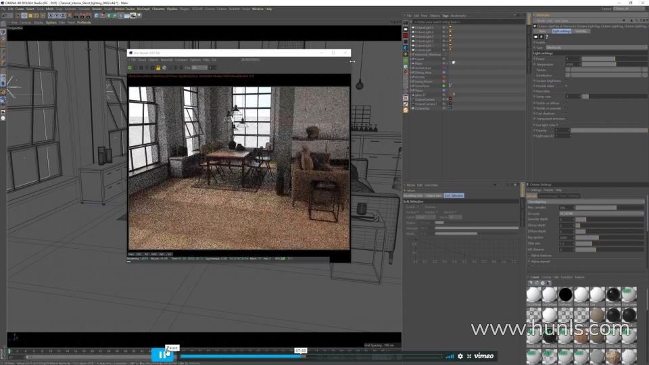Toggle the Surface brightness checkbox
This screenshot has height=365, width=649.
pos(567,81)
